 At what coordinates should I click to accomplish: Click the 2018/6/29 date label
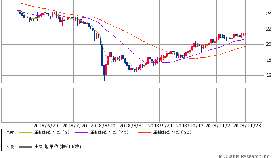[x=46, y=126]
